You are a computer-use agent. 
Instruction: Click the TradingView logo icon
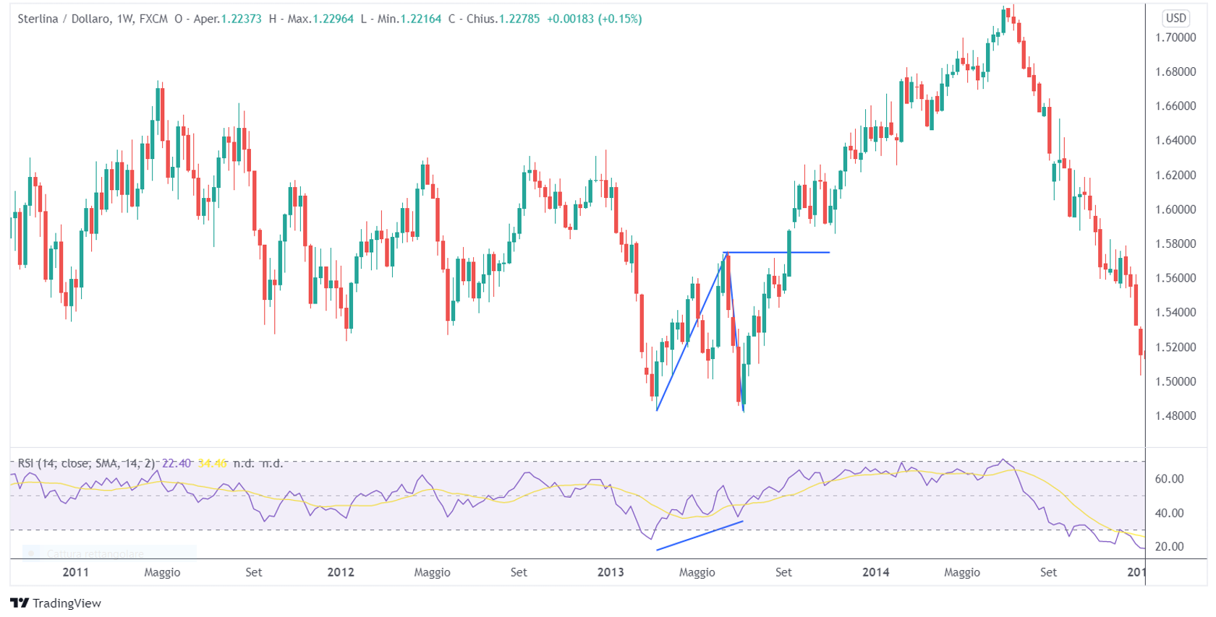[20, 603]
